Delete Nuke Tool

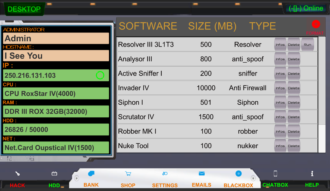294,146
